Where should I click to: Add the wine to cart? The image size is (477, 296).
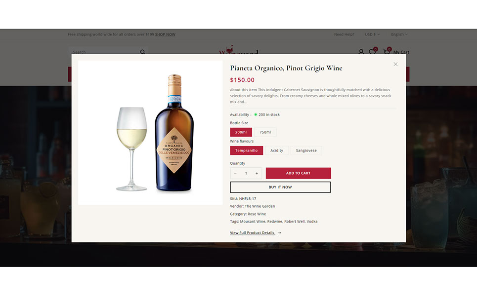pyautogui.click(x=299, y=173)
